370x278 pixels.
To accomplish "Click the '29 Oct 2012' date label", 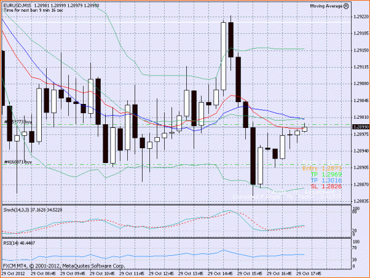I will tap(13, 274).
